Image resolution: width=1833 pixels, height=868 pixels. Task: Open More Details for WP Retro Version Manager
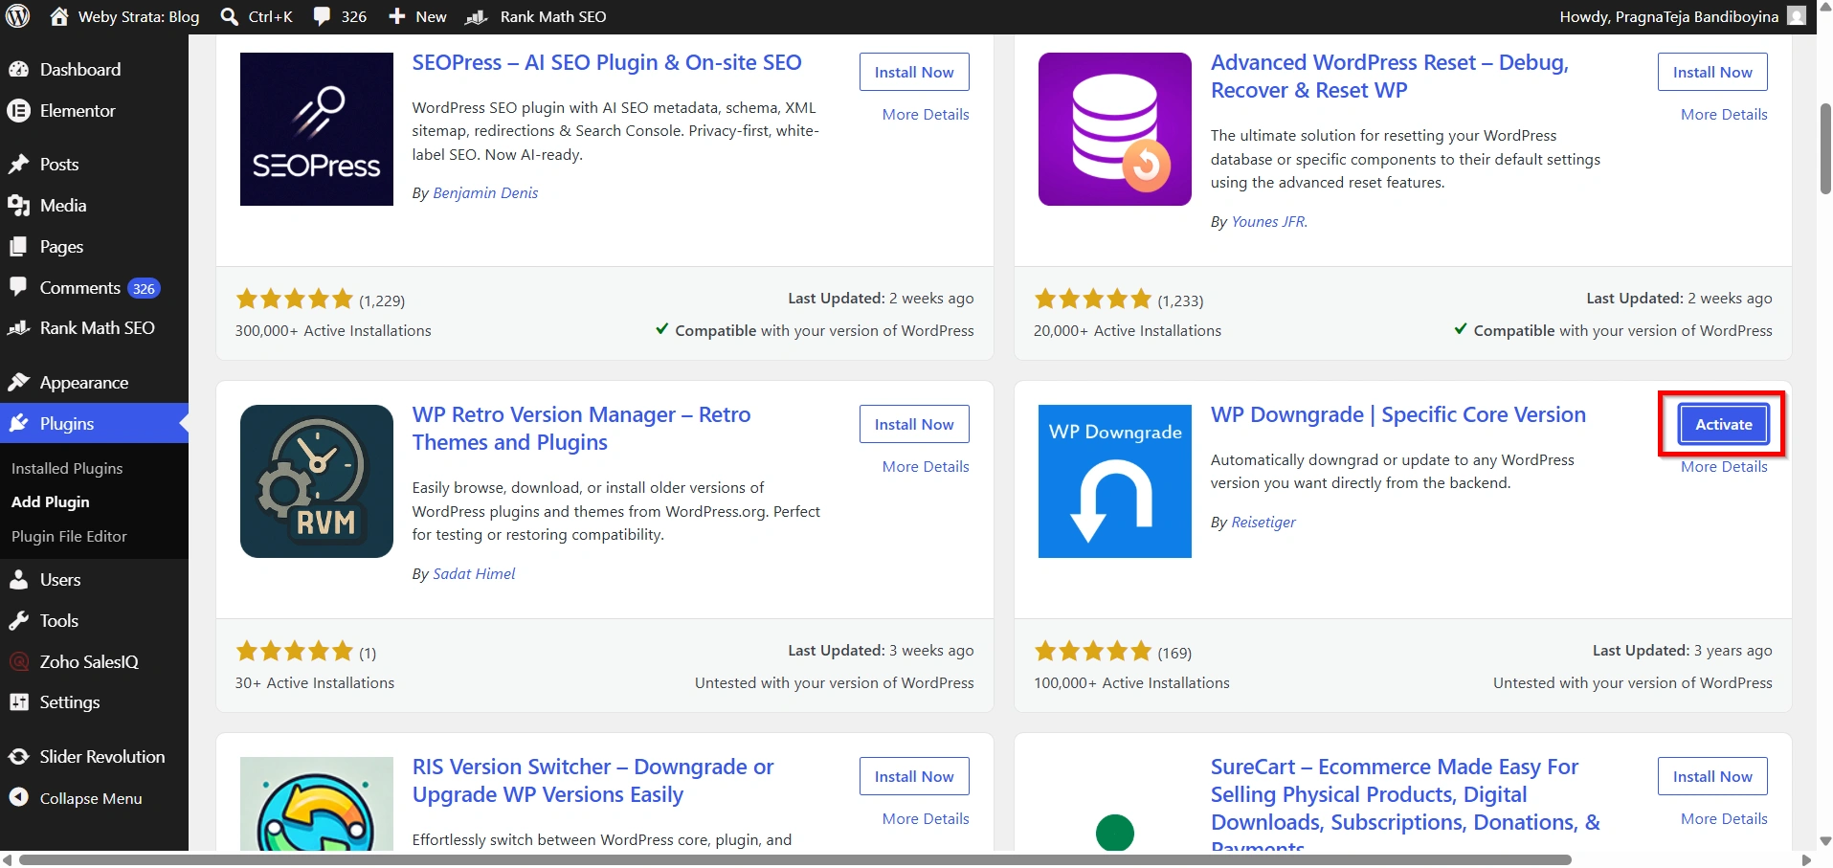click(926, 466)
